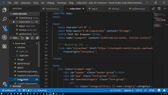The height and width of the screenshot is (95, 168).
Task: Open style.less in the file tree
Action: point(24,55)
